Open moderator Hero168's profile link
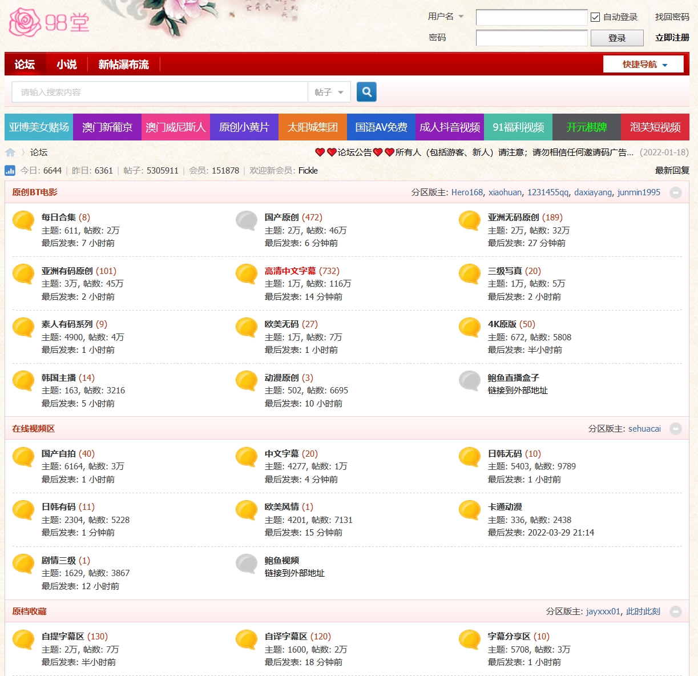This screenshot has height=676, width=698. pyautogui.click(x=467, y=192)
